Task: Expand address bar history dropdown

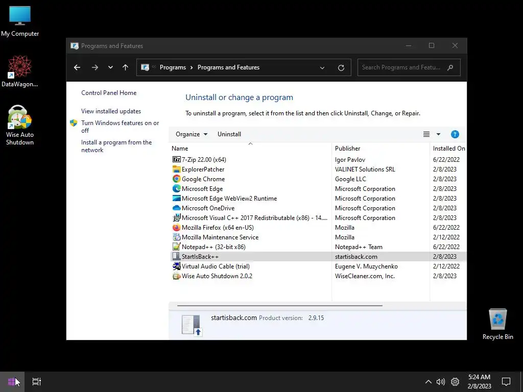Action: 322,68
